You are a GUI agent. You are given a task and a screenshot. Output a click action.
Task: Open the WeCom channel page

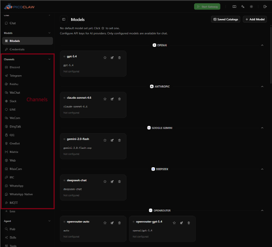[28, 118]
